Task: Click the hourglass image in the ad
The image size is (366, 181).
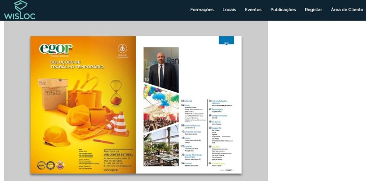Action: [x=116, y=92]
